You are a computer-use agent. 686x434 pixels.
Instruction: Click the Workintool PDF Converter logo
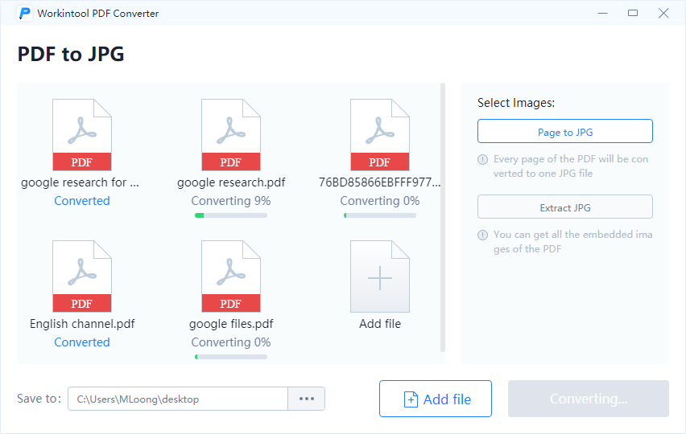25,13
